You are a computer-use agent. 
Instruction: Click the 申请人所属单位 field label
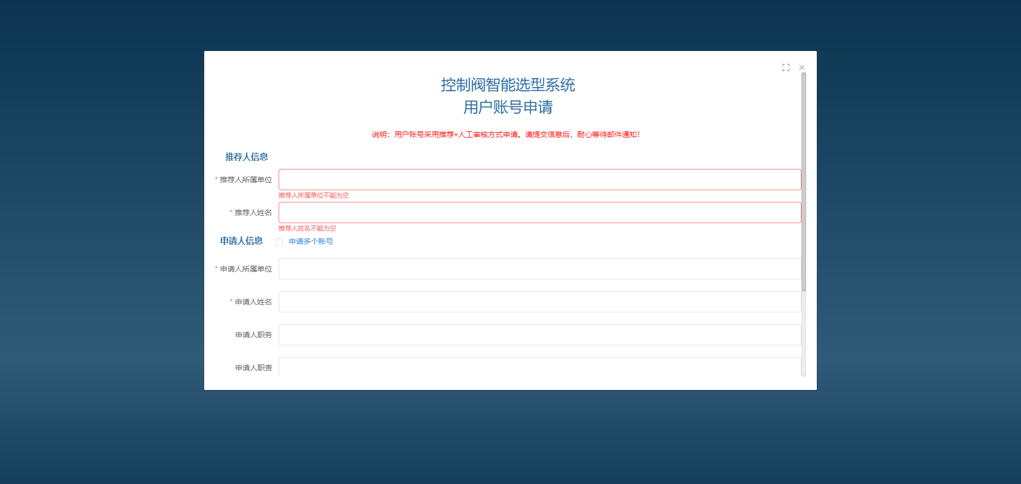coord(246,269)
